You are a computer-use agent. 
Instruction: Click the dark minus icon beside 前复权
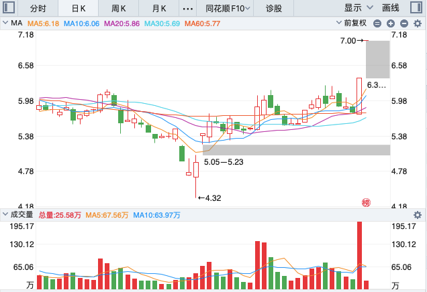coord(377,23)
